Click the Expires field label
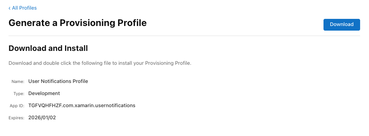 coord(16,118)
